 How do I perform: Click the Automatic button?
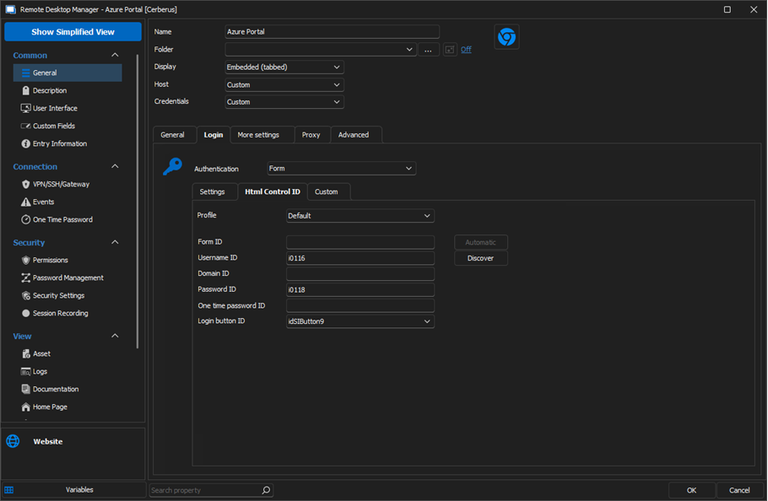480,242
